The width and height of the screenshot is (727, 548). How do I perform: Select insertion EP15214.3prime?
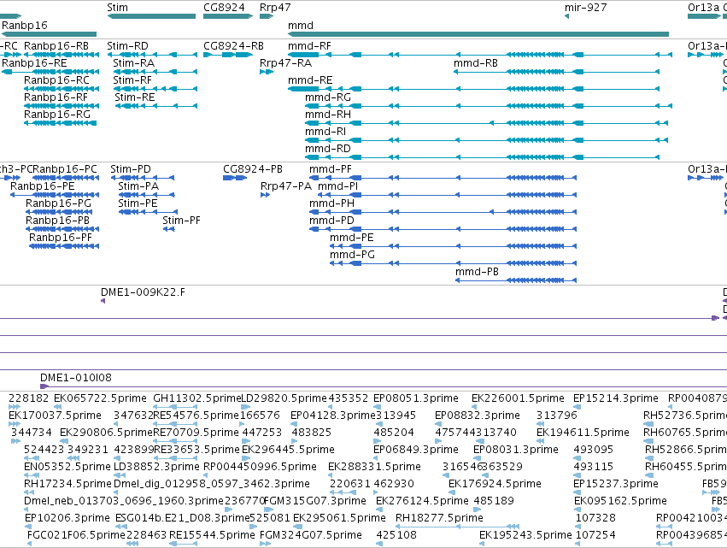[x=577, y=408]
